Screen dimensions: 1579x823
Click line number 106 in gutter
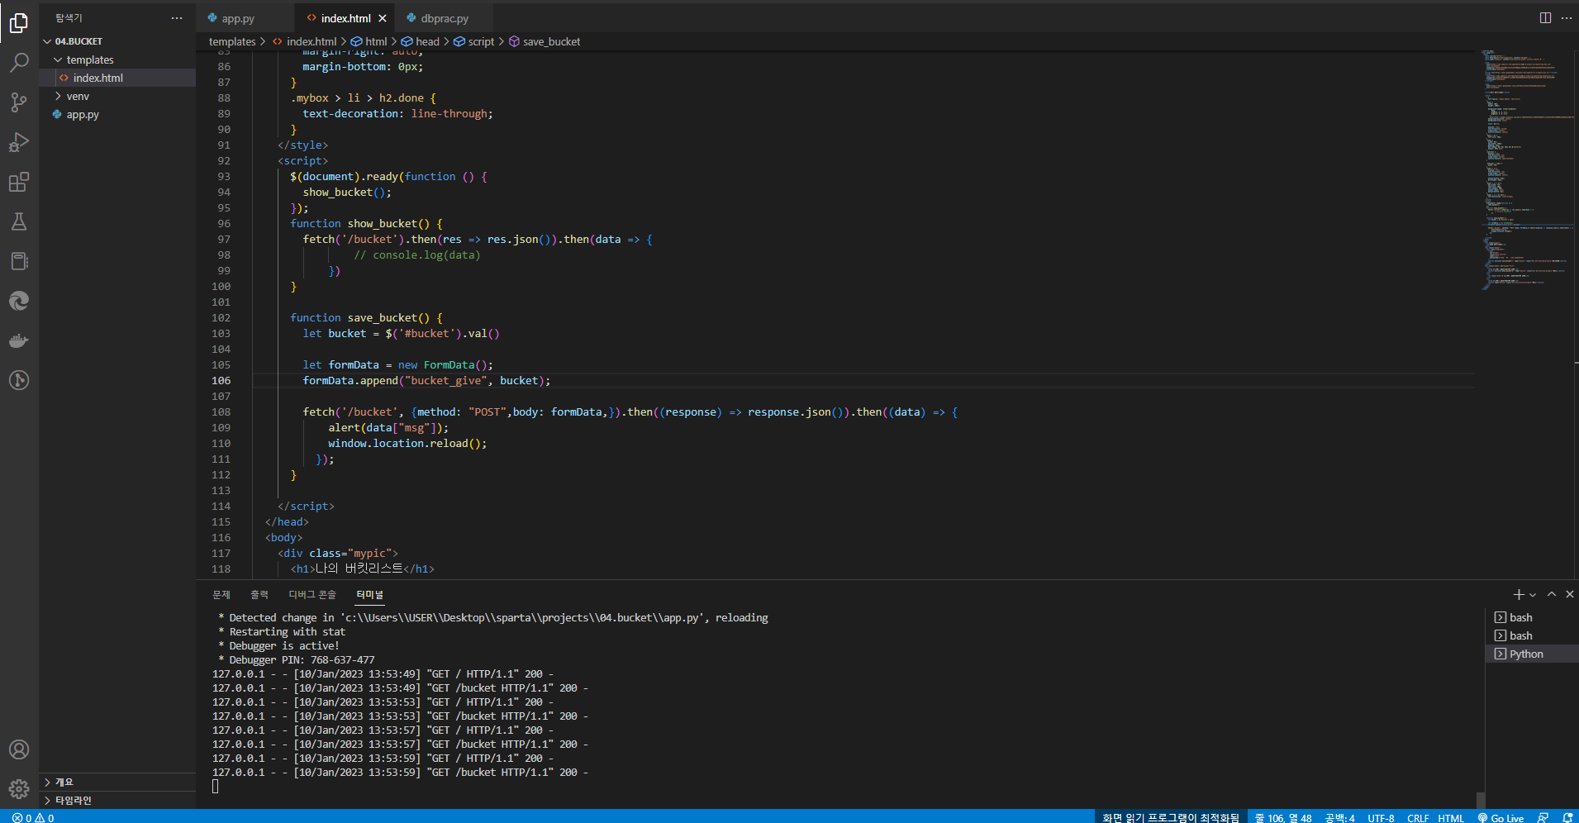(x=221, y=381)
